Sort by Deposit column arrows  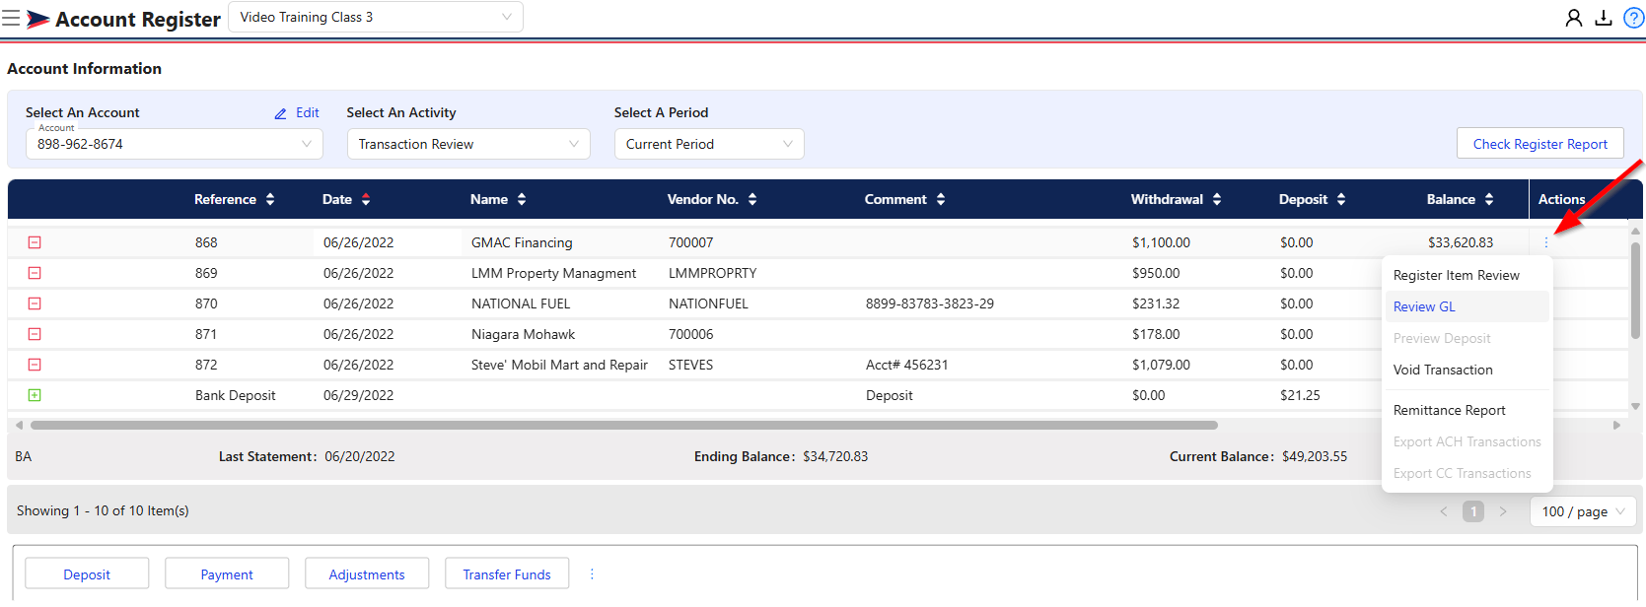1341,199
